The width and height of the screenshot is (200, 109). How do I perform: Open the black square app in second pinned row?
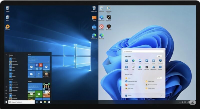coord(147,67)
